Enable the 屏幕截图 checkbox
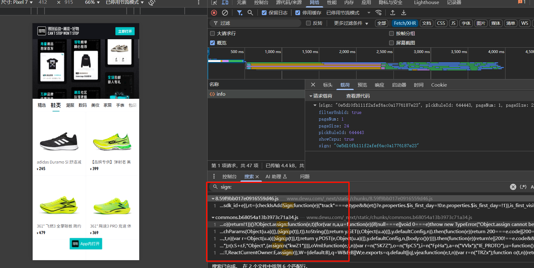534x268 pixels. (x=391, y=43)
